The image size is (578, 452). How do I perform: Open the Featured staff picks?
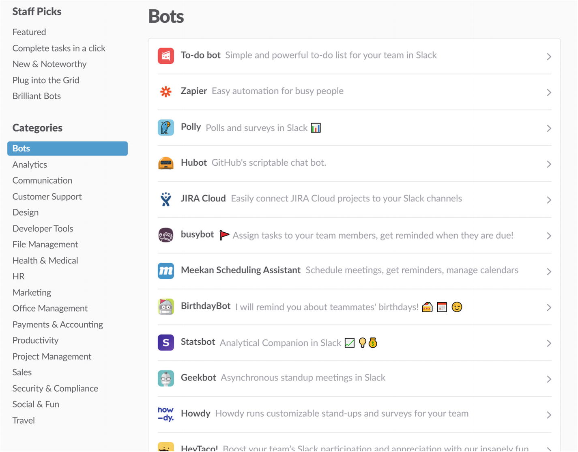29,32
